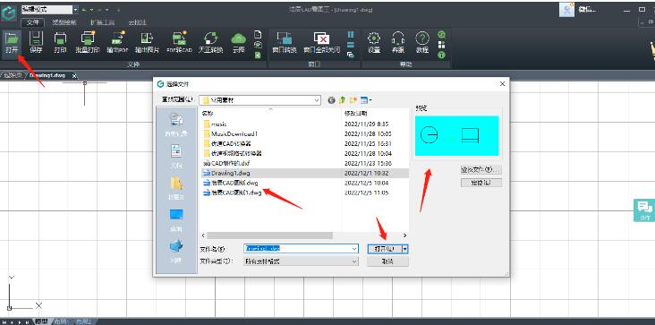
Task: Click the up-one-level folder icon in dialog
Action: 343,100
